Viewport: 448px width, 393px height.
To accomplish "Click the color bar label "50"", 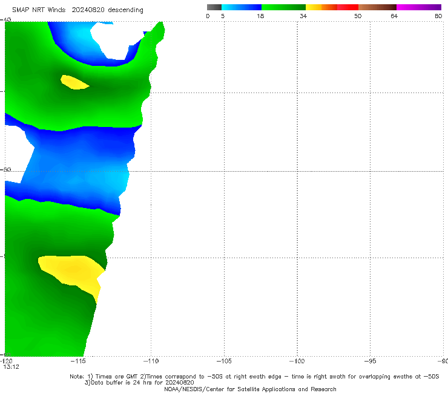I will [x=358, y=16].
